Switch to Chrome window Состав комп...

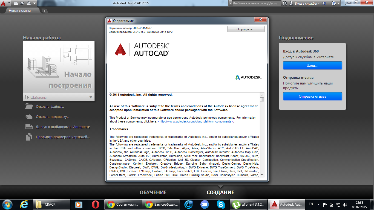[x=123, y=204]
